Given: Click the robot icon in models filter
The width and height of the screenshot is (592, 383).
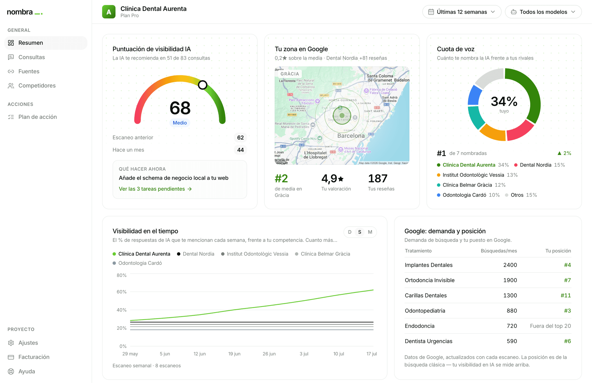Looking at the screenshot, I should point(514,12).
